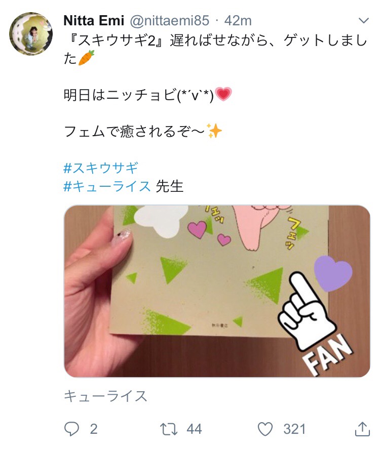The image size is (380, 451).
Task: Open Nitta Emi's profile avatar
Action: [31, 34]
